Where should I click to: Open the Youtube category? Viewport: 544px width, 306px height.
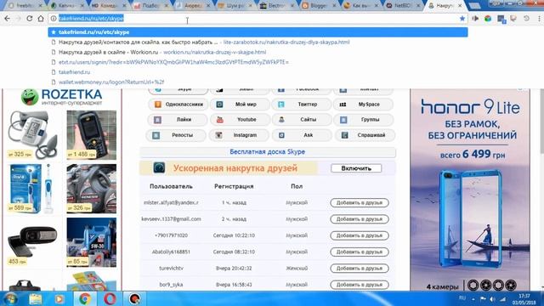pyautogui.click(x=240, y=119)
